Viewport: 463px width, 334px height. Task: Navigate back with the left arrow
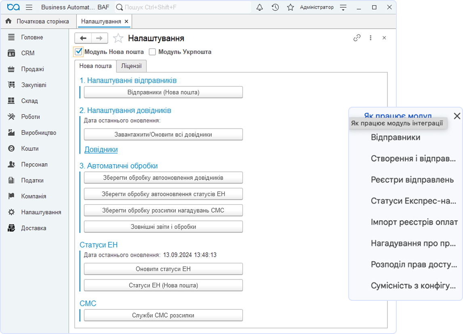[83, 38]
